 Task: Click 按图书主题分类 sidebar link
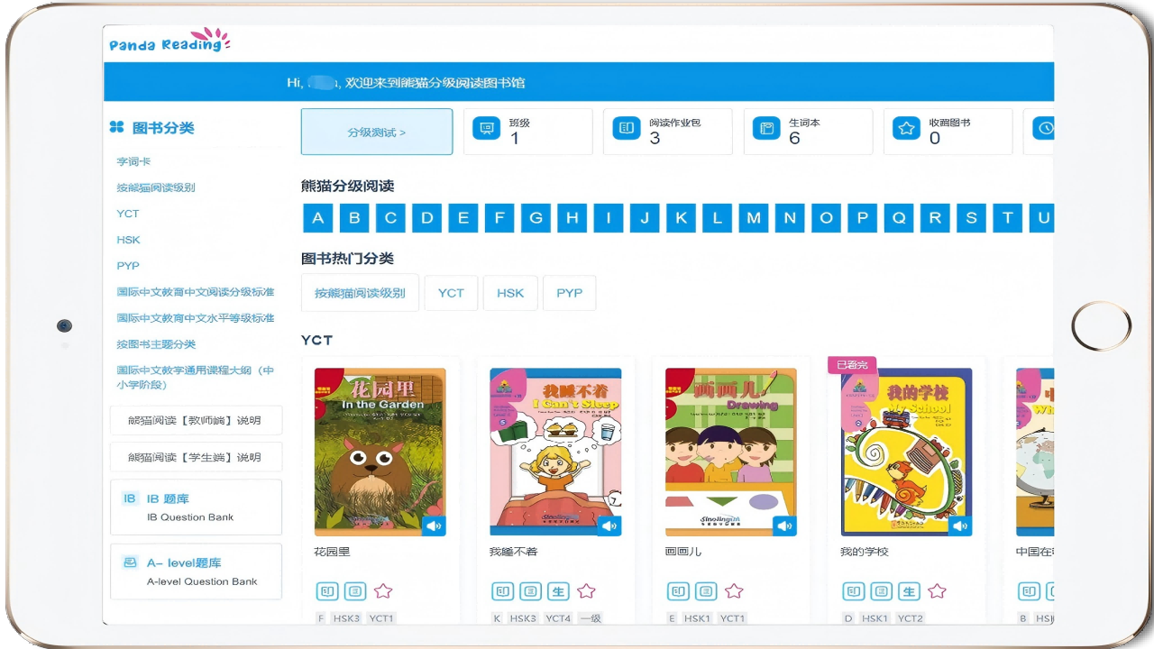(x=156, y=344)
